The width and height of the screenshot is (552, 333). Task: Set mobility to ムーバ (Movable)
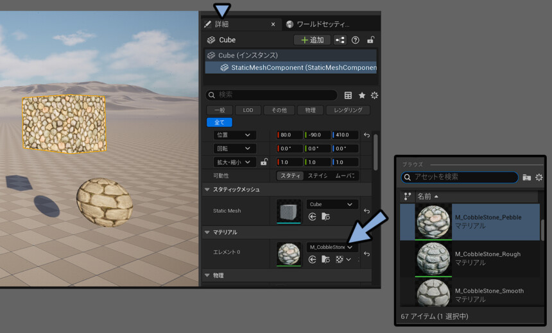[345, 175]
